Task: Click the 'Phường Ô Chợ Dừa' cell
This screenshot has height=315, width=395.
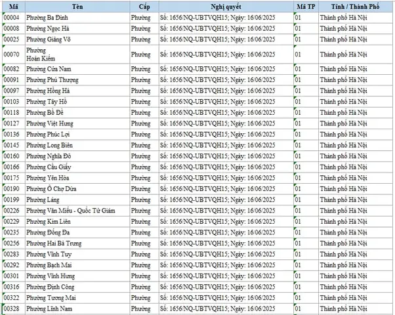Action: tap(77, 189)
